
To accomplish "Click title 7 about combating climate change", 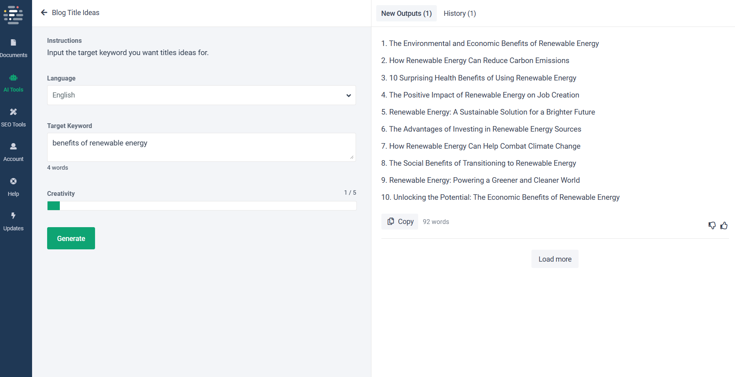I will point(481,146).
